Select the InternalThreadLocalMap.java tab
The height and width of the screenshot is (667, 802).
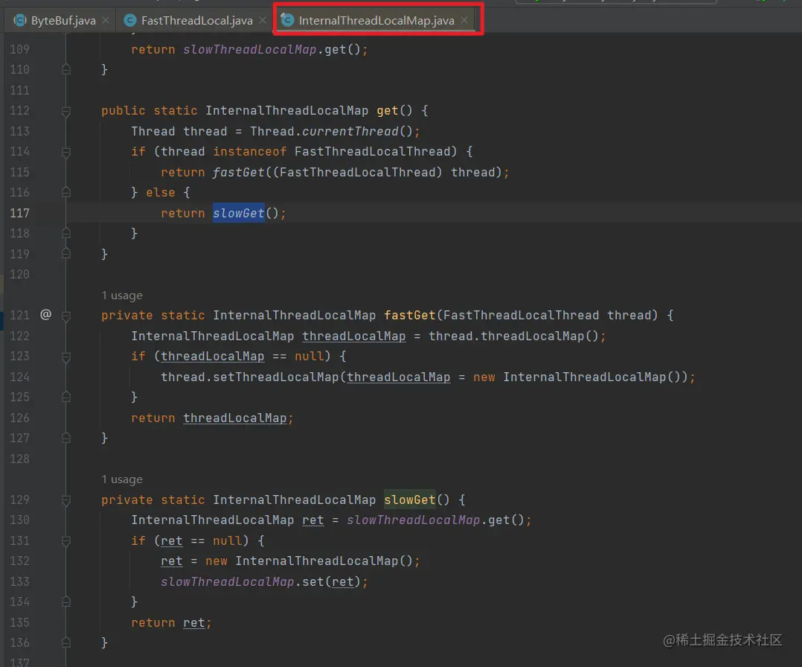coord(376,21)
